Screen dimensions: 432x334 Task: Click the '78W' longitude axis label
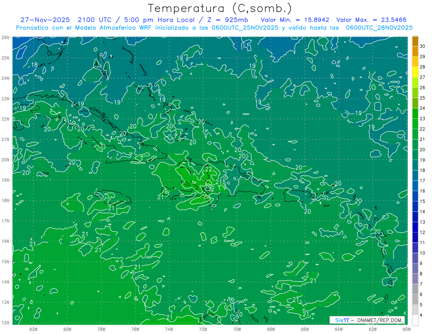coord(101,329)
